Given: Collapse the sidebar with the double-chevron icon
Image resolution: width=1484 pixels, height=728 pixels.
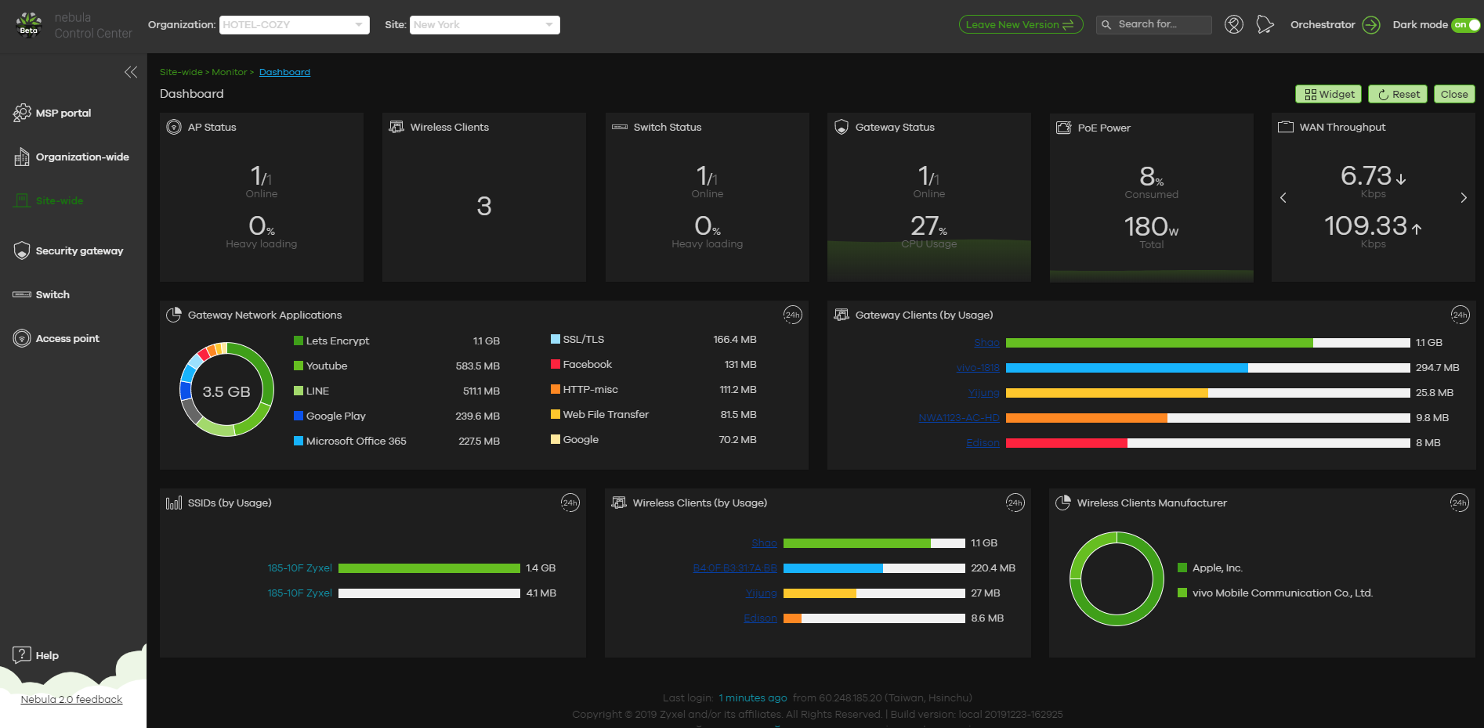Looking at the screenshot, I should 131,72.
